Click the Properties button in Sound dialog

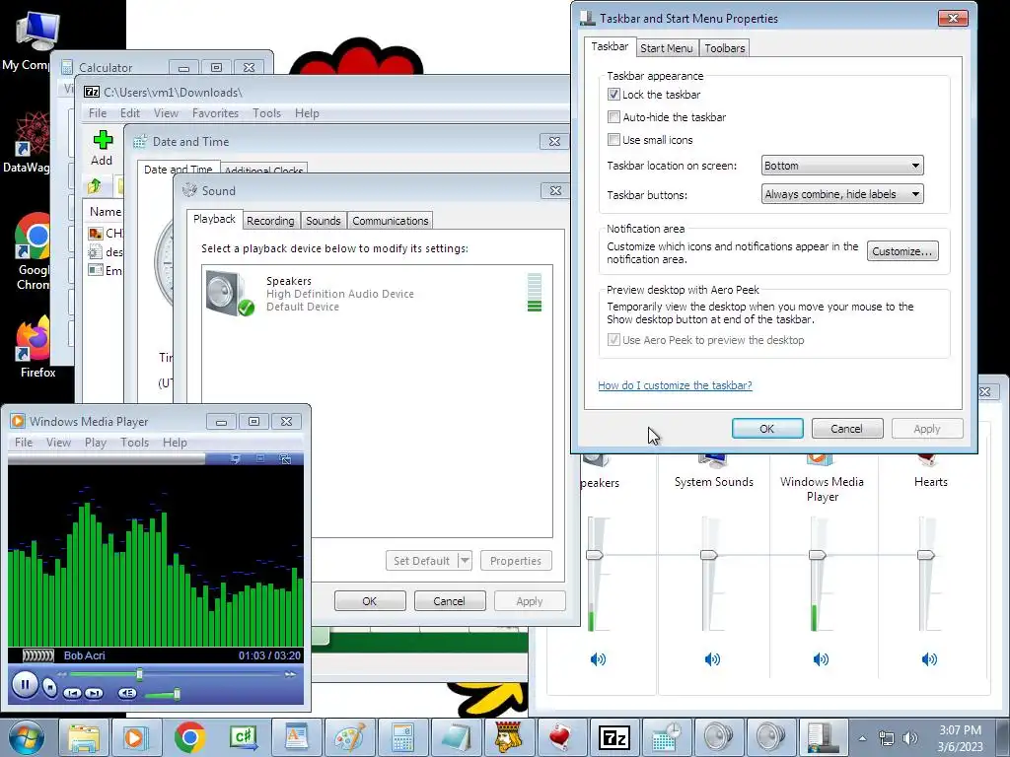[x=515, y=561]
